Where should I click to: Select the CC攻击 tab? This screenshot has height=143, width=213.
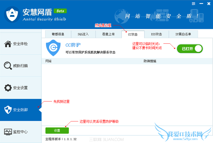(x=133, y=35)
